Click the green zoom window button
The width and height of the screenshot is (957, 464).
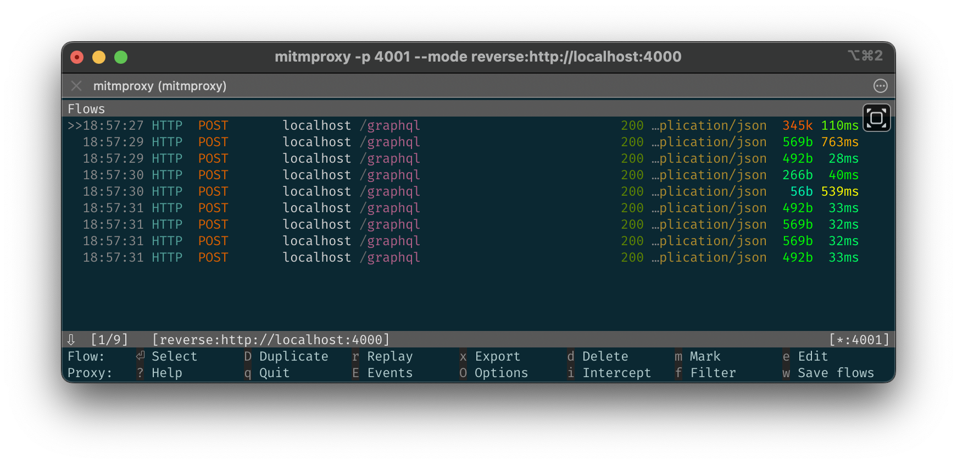[121, 57]
